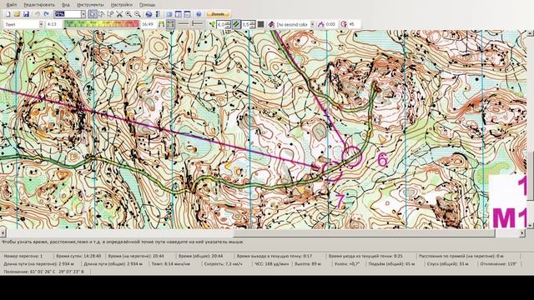Redo the last action
This screenshot has width=534, height=300.
tap(47, 14)
